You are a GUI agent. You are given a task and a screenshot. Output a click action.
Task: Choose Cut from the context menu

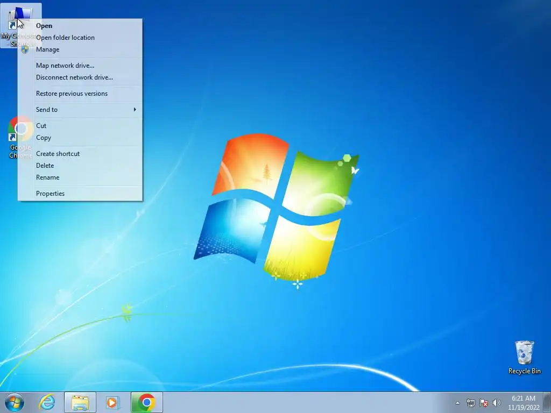pyautogui.click(x=80, y=126)
